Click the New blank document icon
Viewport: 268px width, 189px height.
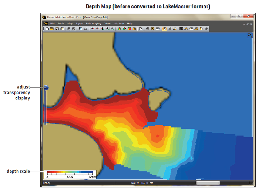(x=47, y=29)
